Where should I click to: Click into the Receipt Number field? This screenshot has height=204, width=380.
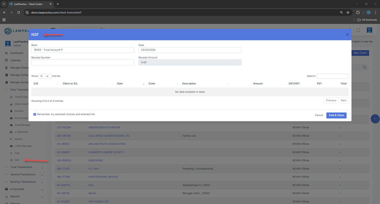pos(83,63)
